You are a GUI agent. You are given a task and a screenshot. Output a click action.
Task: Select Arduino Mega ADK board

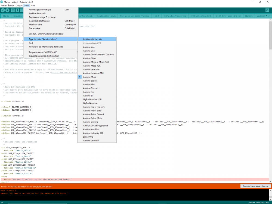pyautogui.click(x=97, y=66)
